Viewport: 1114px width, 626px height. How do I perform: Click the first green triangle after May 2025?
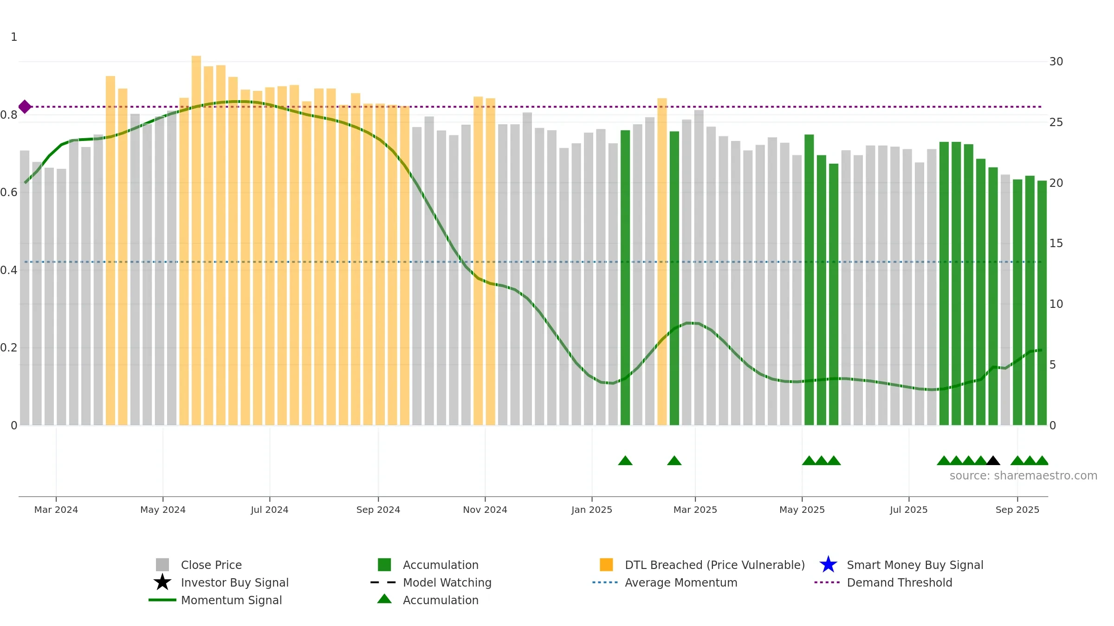pyautogui.click(x=809, y=460)
